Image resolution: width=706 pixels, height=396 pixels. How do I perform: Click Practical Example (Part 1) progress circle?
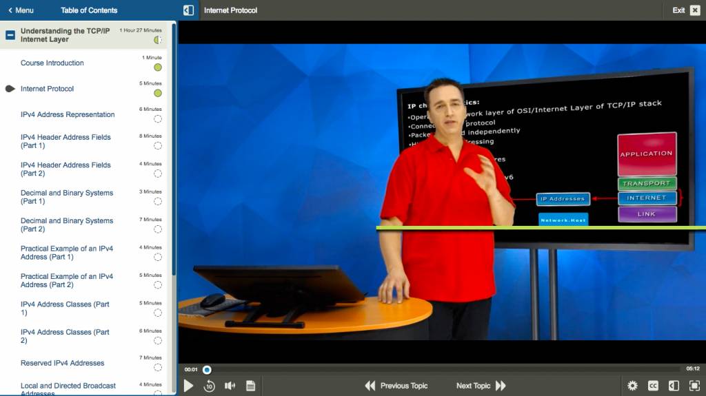point(158,258)
